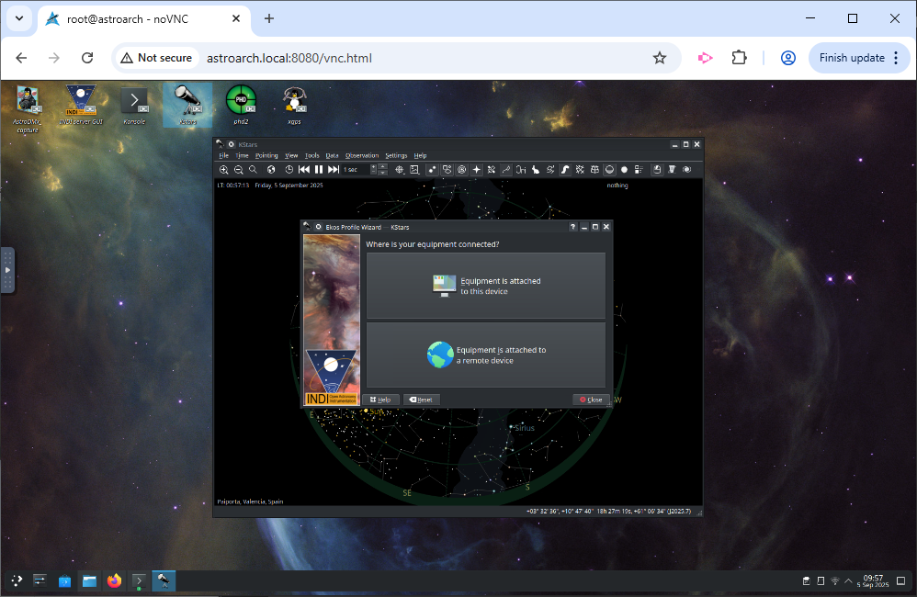Click Close in the Ekos Profile Wizard

pos(591,400)
